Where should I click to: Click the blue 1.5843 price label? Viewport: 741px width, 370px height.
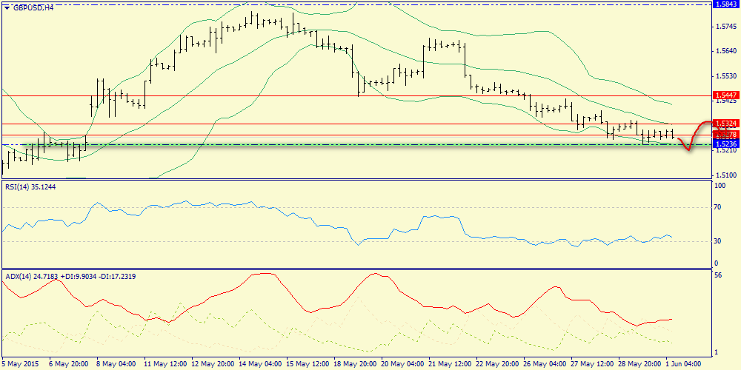click(724, 4)
